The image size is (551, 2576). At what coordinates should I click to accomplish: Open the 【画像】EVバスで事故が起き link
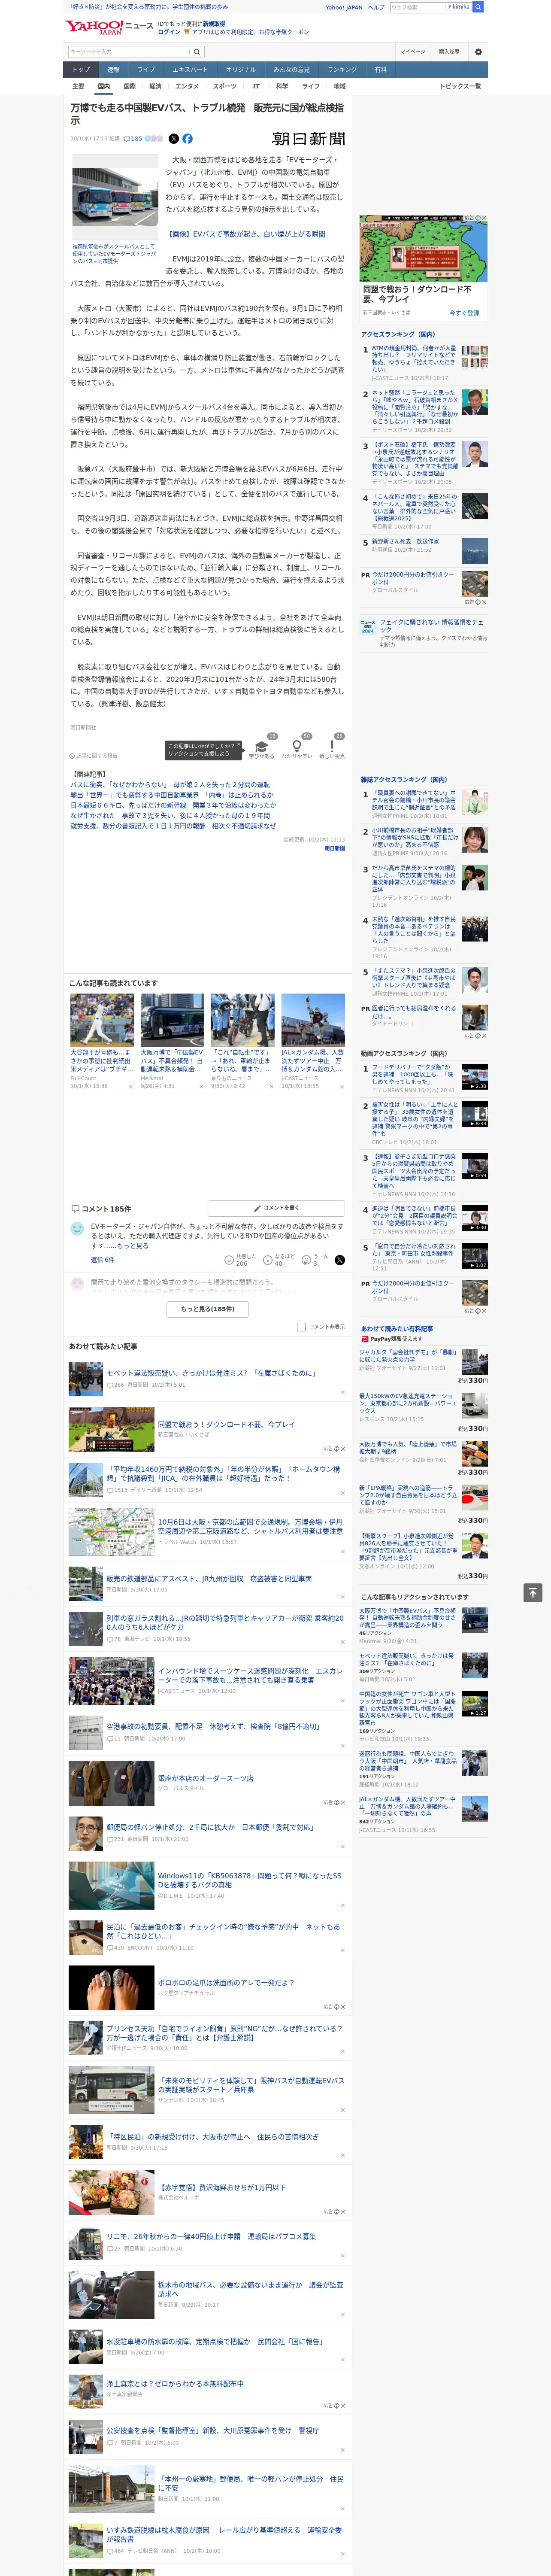pos(245,234)
